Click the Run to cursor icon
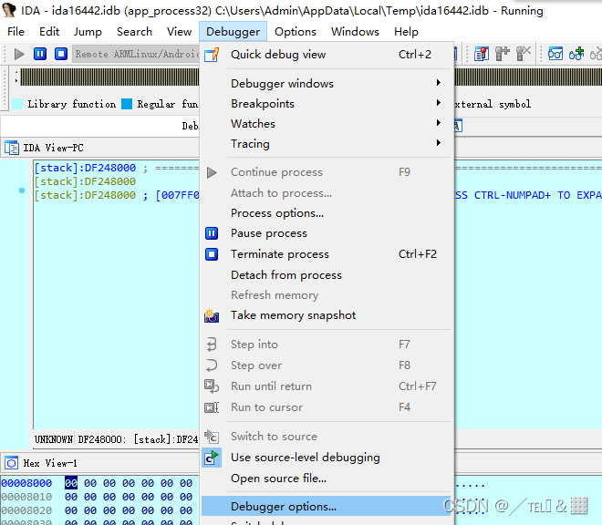The image size is (602, 525). [x=212, y=407]
